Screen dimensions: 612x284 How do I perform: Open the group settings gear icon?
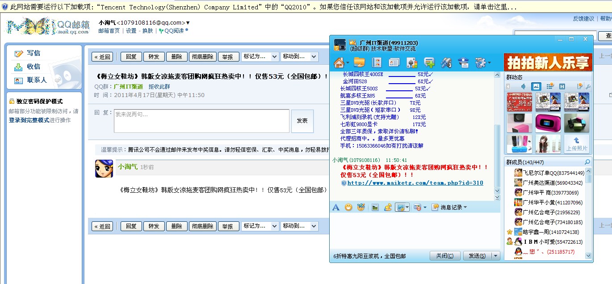click(x=480, y=62)
